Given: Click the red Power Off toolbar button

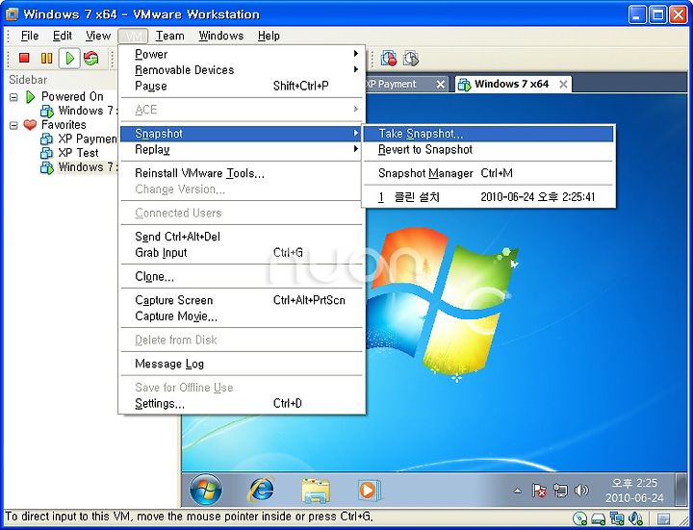Looking at the screenshot, I should point(24,58).
